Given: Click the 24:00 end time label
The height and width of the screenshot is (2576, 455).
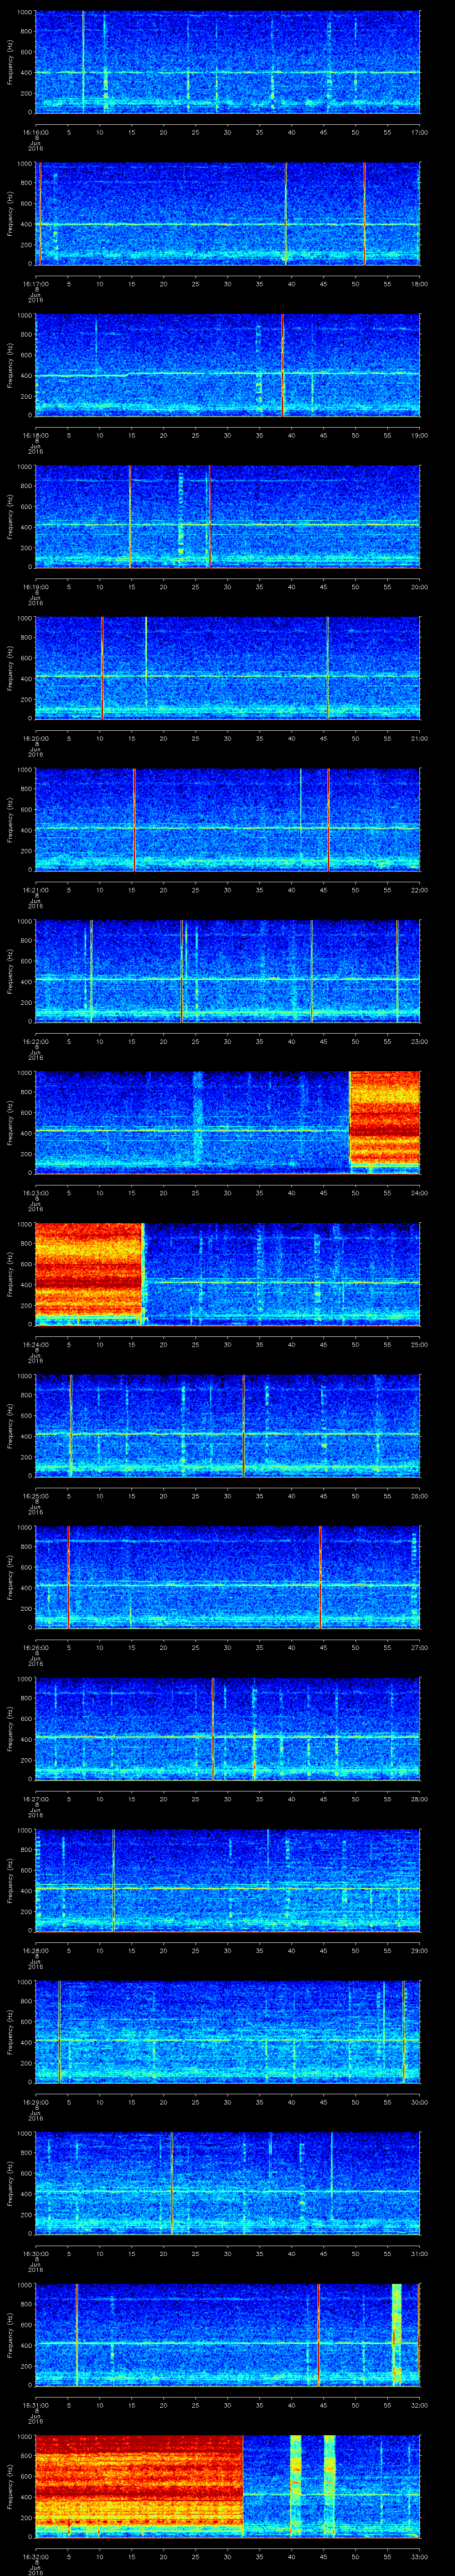Looking at the screenshot, I should point(419,1193).
